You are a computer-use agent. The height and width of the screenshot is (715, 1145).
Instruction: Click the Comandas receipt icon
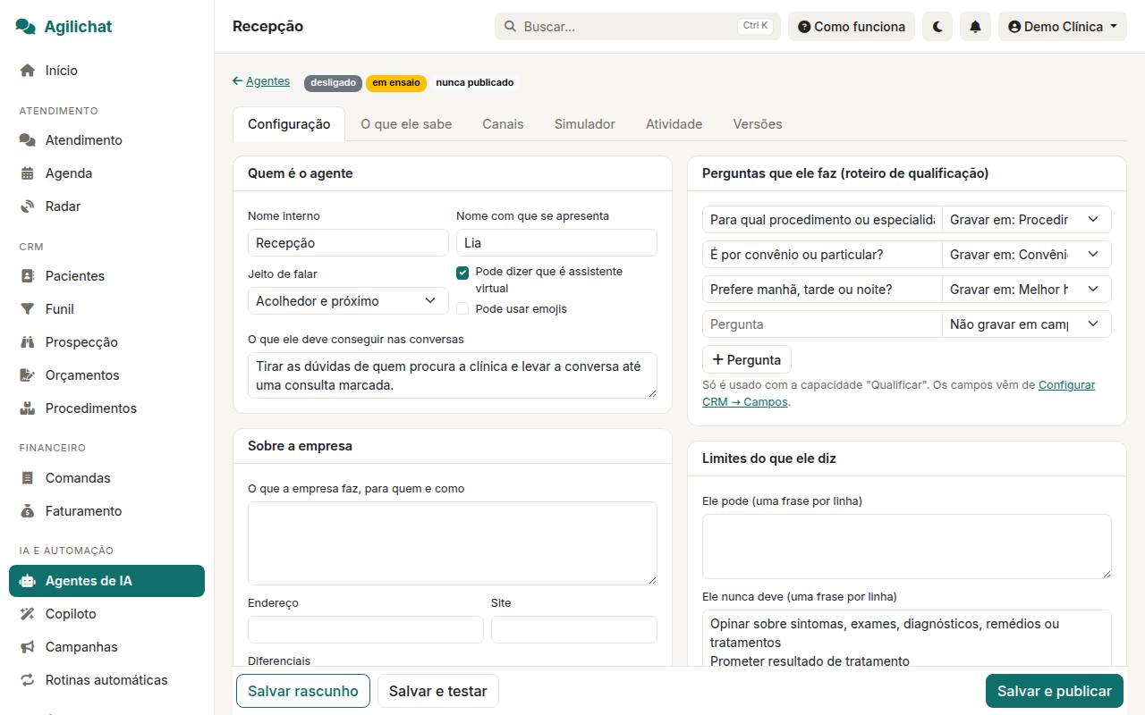click(x=28, y=478)
